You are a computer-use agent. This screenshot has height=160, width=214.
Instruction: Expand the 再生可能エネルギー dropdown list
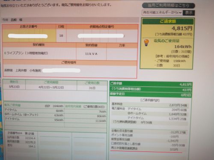click(x=162, y=13)
